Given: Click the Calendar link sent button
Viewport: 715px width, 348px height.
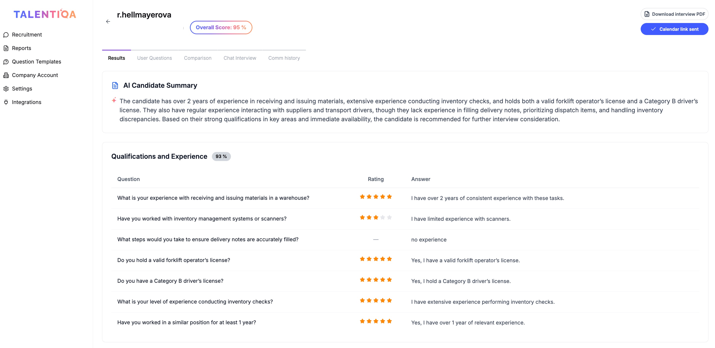Looking at the screenshot, I should point(674,29).
